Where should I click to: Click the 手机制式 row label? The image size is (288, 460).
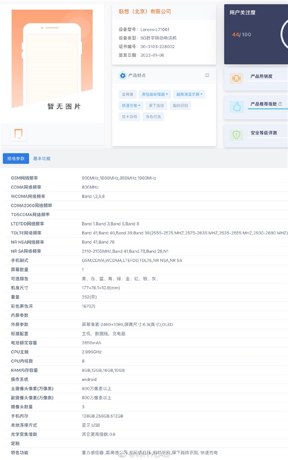pos(19,260)
